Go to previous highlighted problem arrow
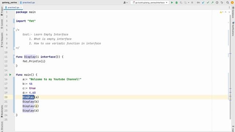235x132 pixels. [x=225, y=12]
